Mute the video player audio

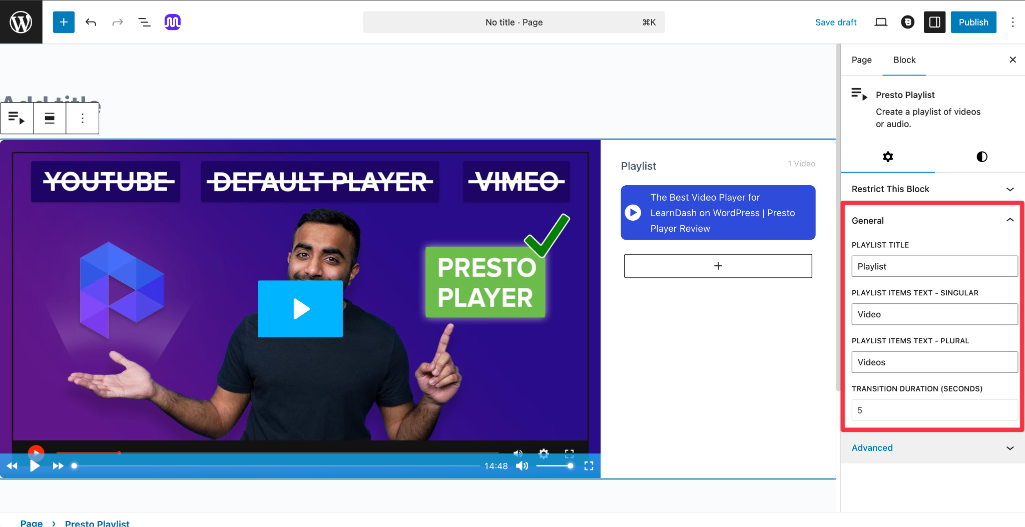(522, 465)
